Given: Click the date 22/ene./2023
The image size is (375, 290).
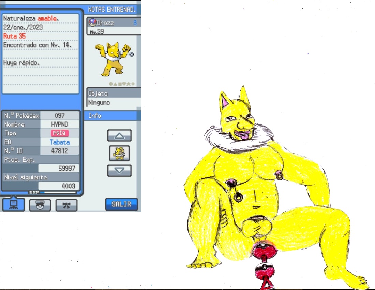Looking at the screenshot, I should pyautogui.click(x=23, y=27).
